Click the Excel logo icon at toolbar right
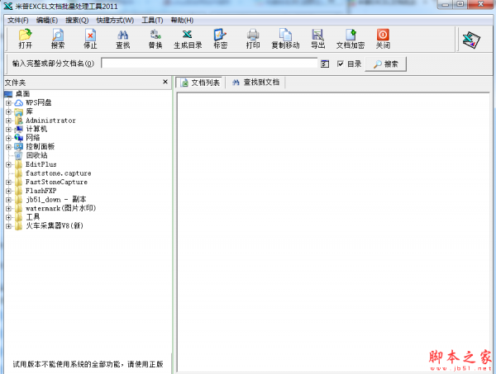This screenshot has height=374, width=496. click(471, 40)
